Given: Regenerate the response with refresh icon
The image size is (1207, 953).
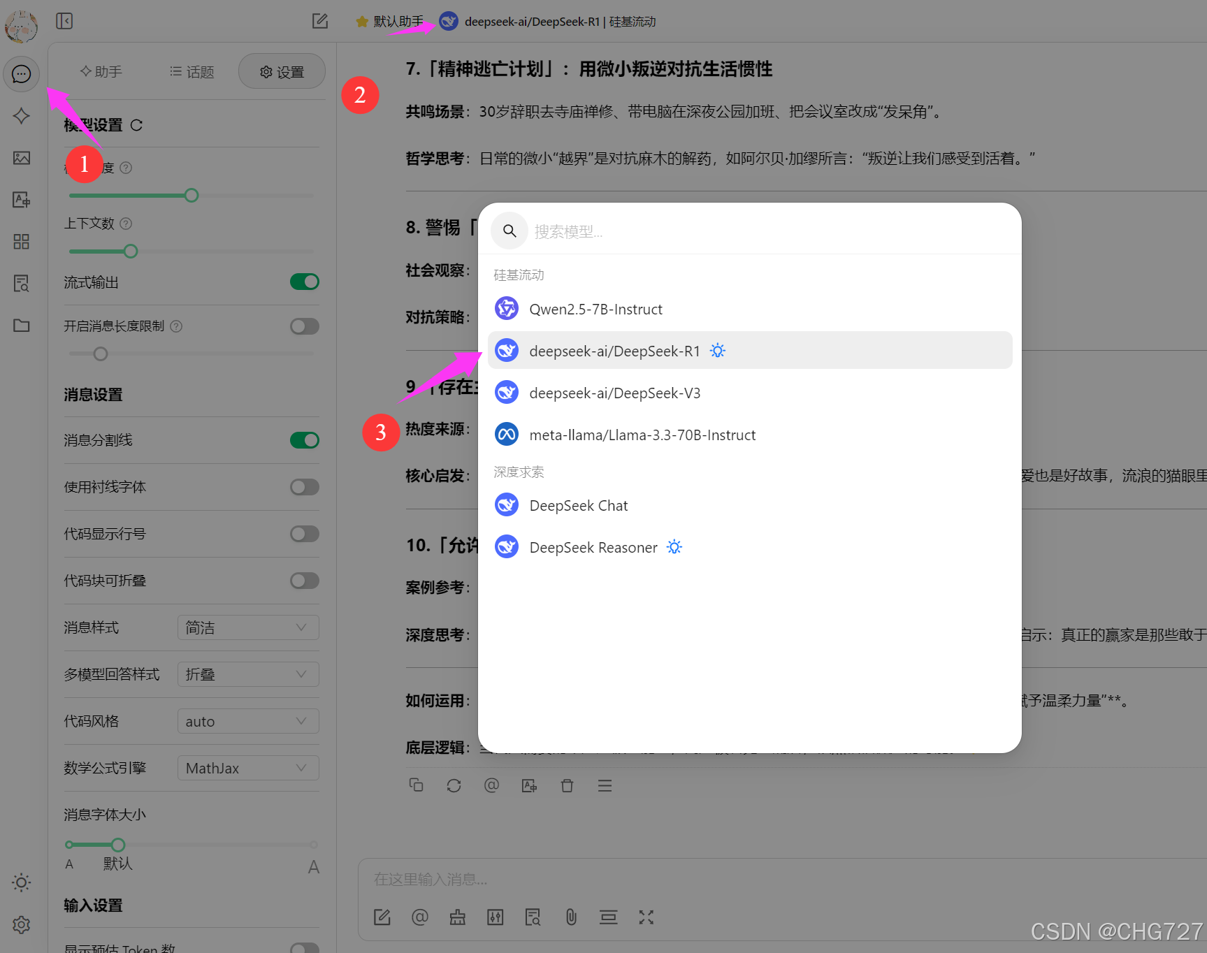Looking at the screenshot, I should (x=454, y=785).
